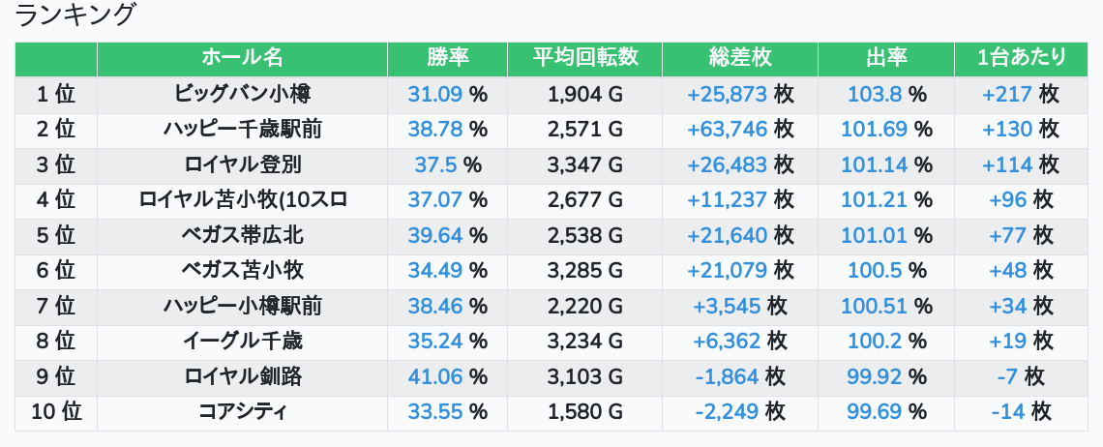Viewport: 1103px width, 447px height.
Task: Click the +63,746 total difference value
Action: pyautogui.click(x=727, y=130)
